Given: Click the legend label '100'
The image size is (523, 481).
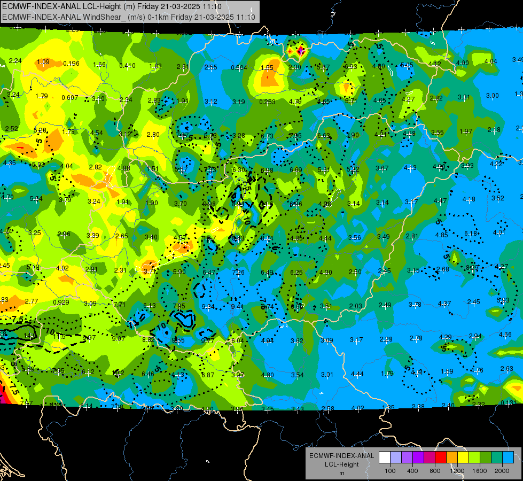Looking at the screenshot, I should click(x=390, y=471).
